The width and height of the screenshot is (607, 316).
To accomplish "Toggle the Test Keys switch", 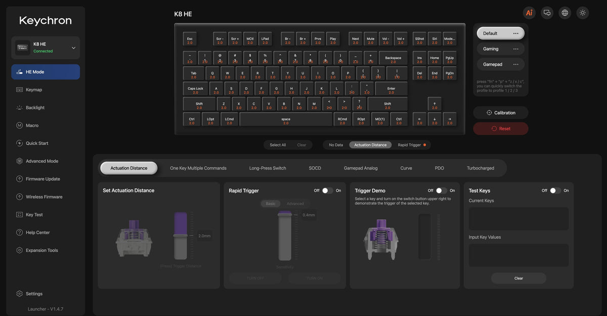I will pyautogui.click(x=555, y=190).
